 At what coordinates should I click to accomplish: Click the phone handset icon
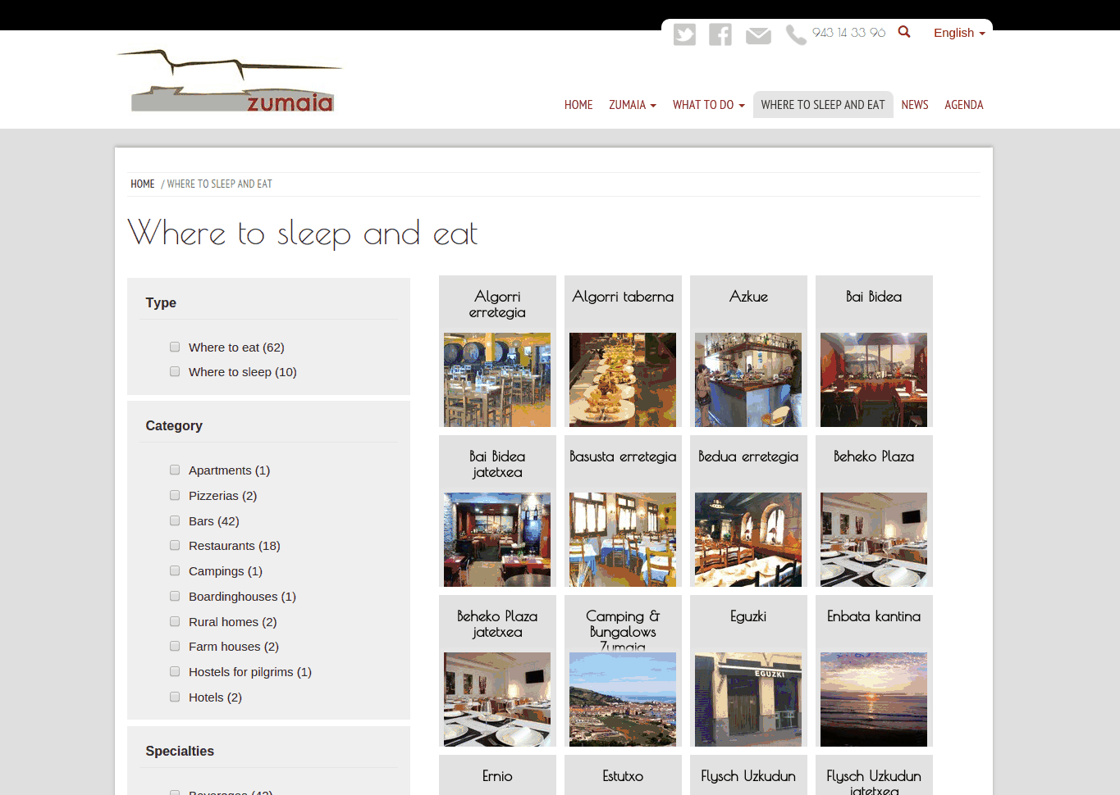(796, 34)
